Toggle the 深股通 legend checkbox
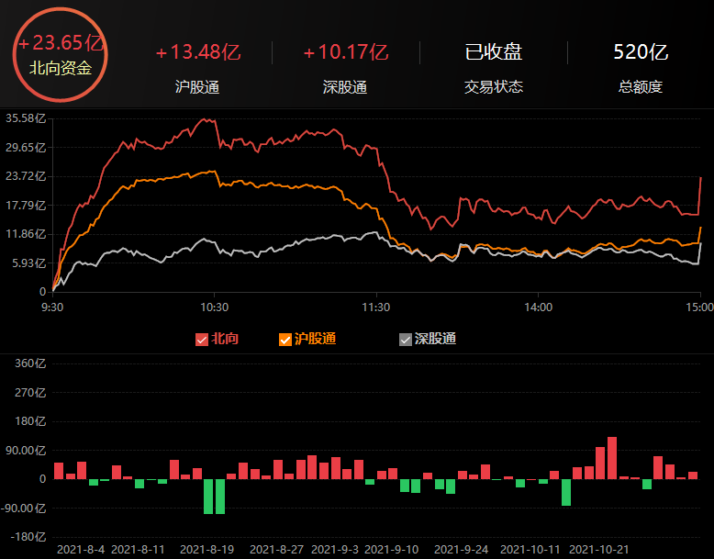This screenshot has height=559, width=714. click(406, 340)
